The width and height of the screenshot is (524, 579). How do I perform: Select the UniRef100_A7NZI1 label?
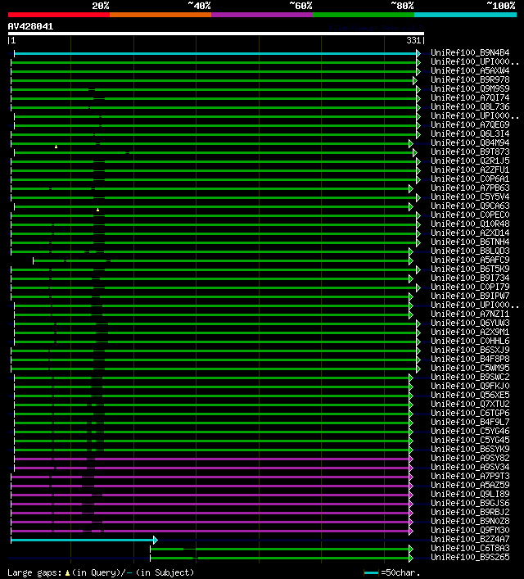point(470,314)
